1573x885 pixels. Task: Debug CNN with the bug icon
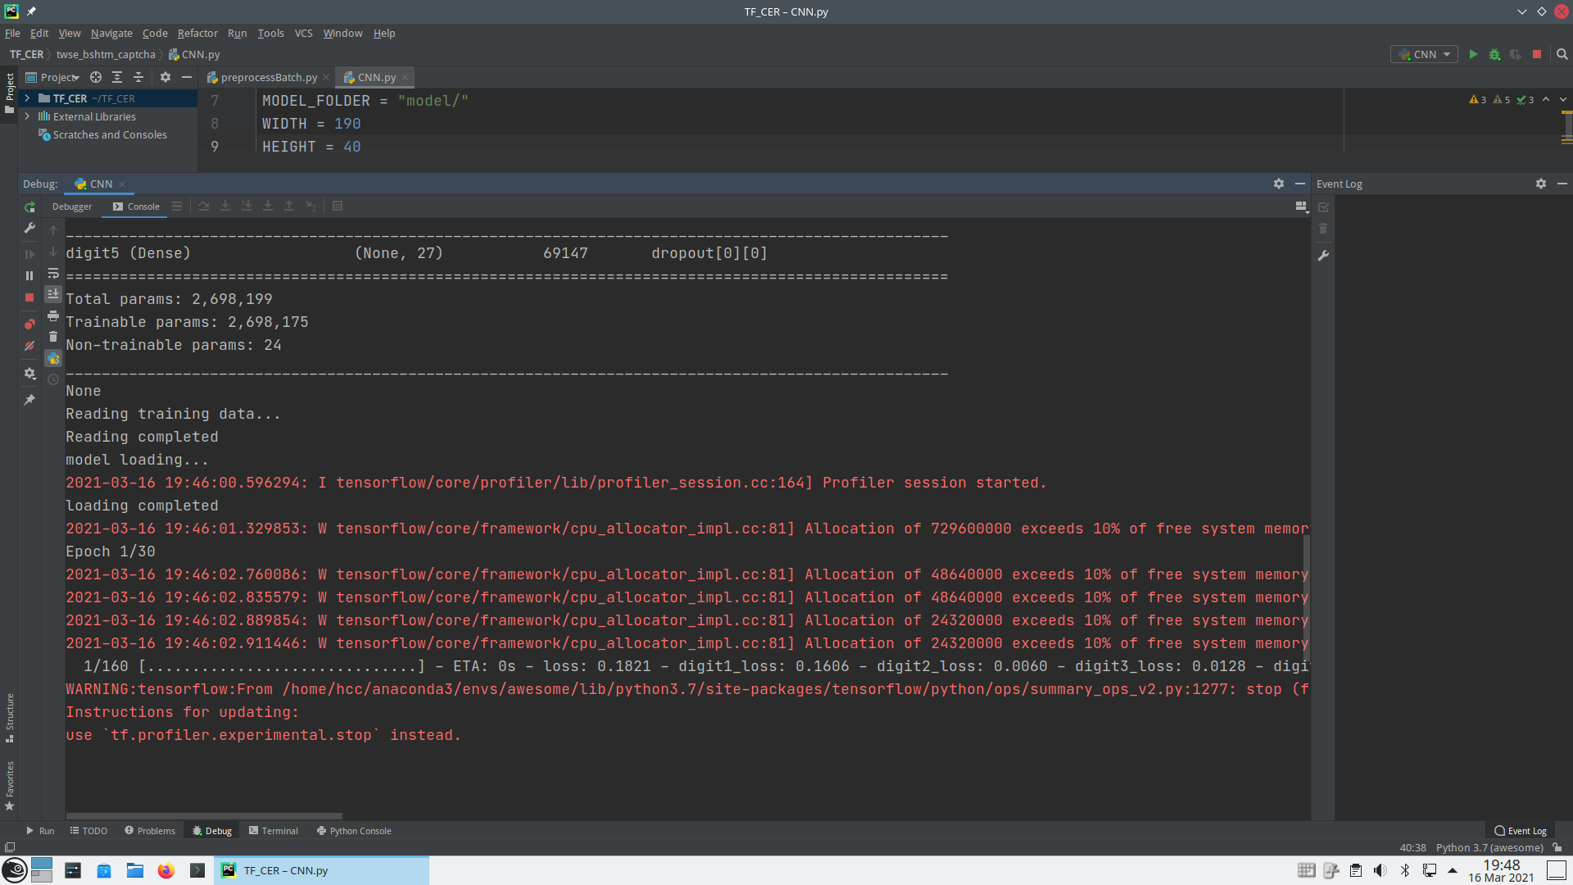pos(1494,54)
